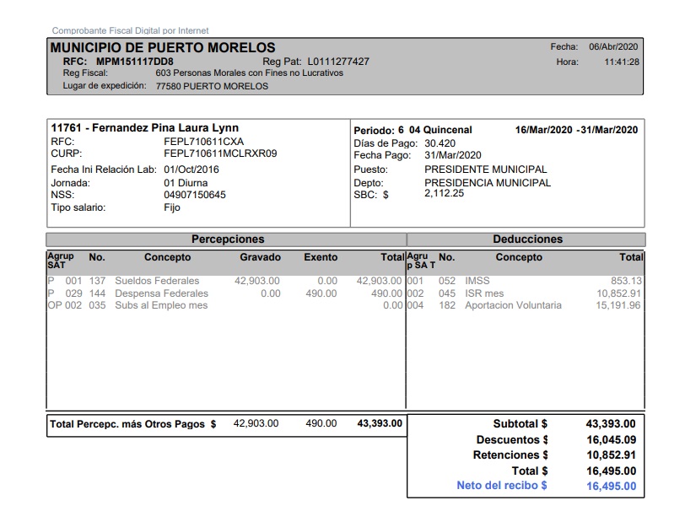Click the CURP value FEPL710611MCLRXR09
The height and width of the screenshot is (511, 685).
click(220, 153)
